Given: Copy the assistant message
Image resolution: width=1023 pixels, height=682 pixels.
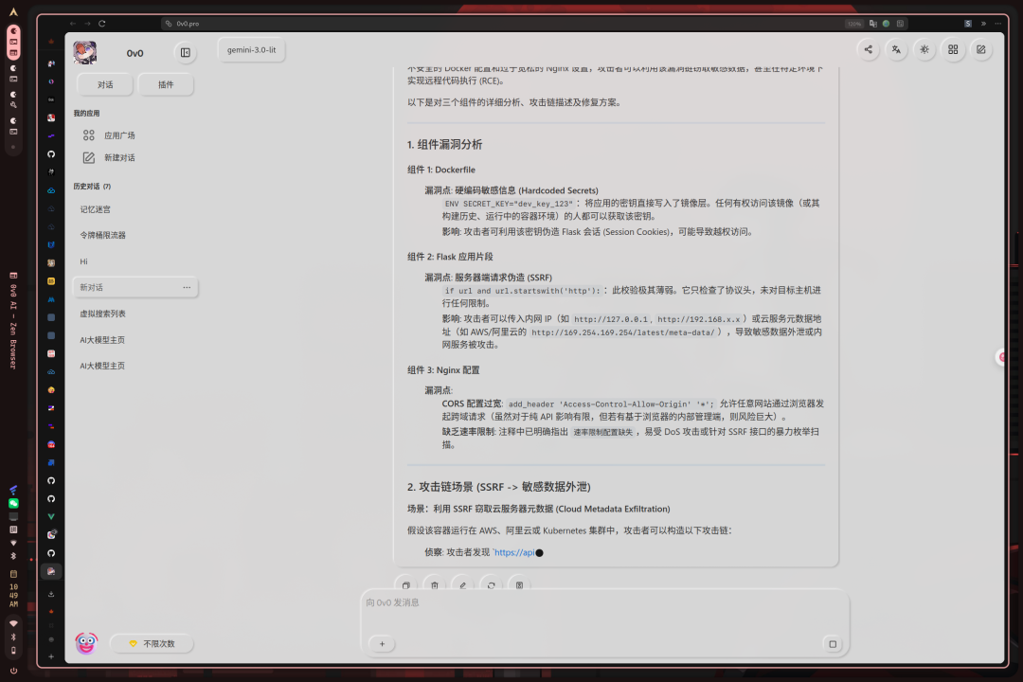Looking at the screenshot, I should (x=405, y=584).
